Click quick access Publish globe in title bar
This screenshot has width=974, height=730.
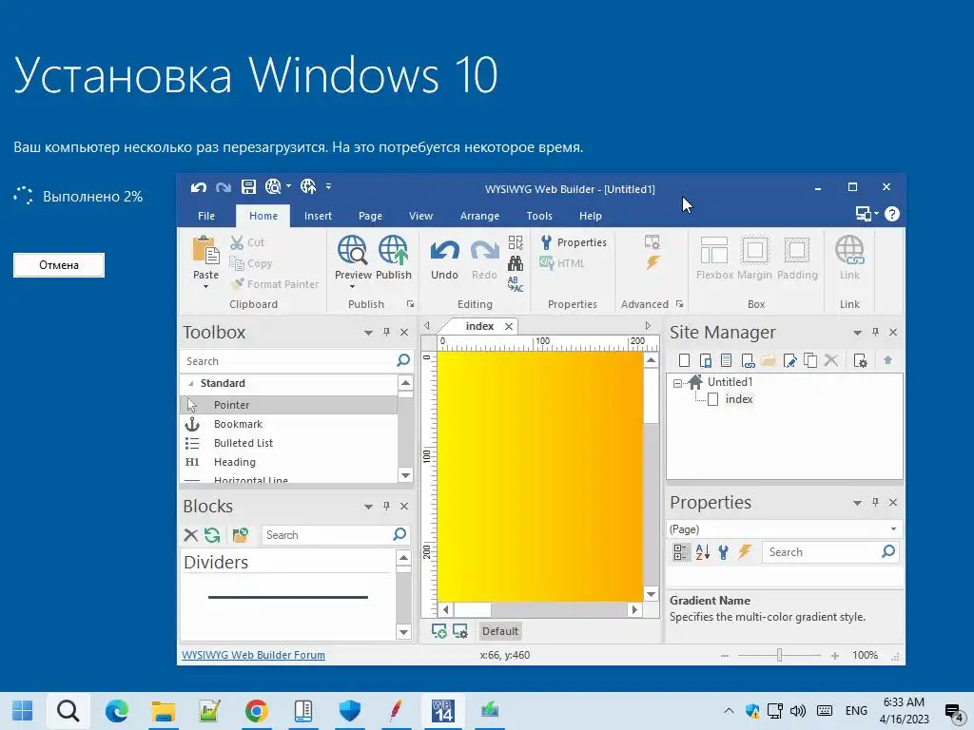pos(308,186)
